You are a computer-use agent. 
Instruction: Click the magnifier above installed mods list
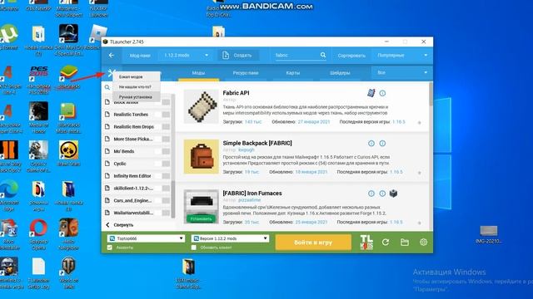pos(107,87)
